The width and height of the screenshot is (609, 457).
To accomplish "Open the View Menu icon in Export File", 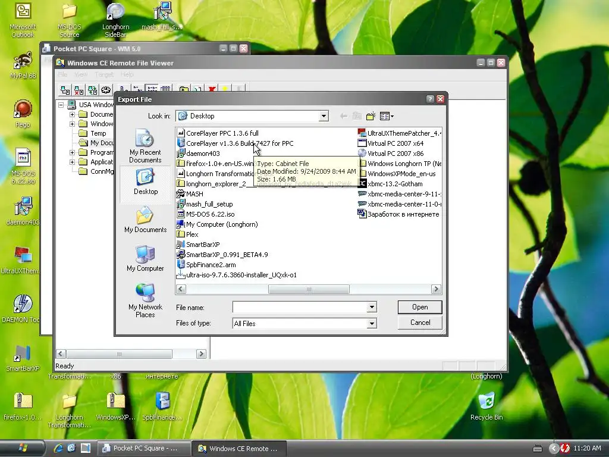I will tap(387, 116).
